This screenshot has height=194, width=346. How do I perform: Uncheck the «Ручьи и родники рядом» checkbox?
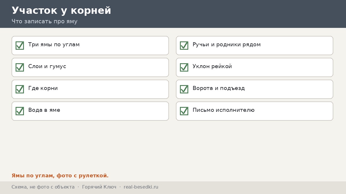(184, 45)
